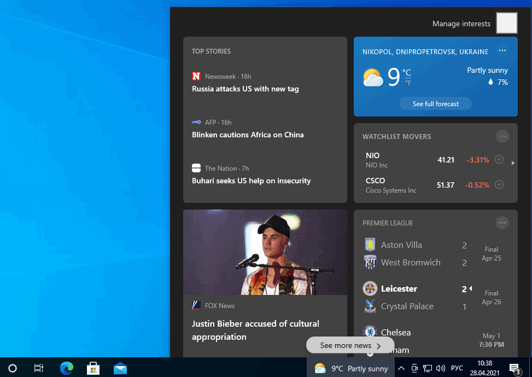Image resolution: width=532 pixels, height=377 pixels.
Task: Click Leicester team name
Action: (x=399, y=289)
